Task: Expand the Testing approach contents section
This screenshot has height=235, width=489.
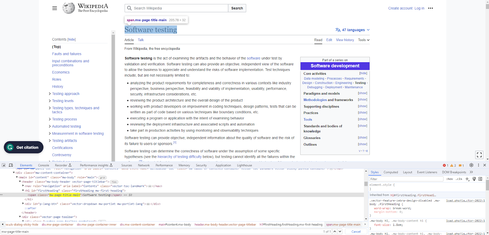Action: pyautogui.click(x=50, y=94)
